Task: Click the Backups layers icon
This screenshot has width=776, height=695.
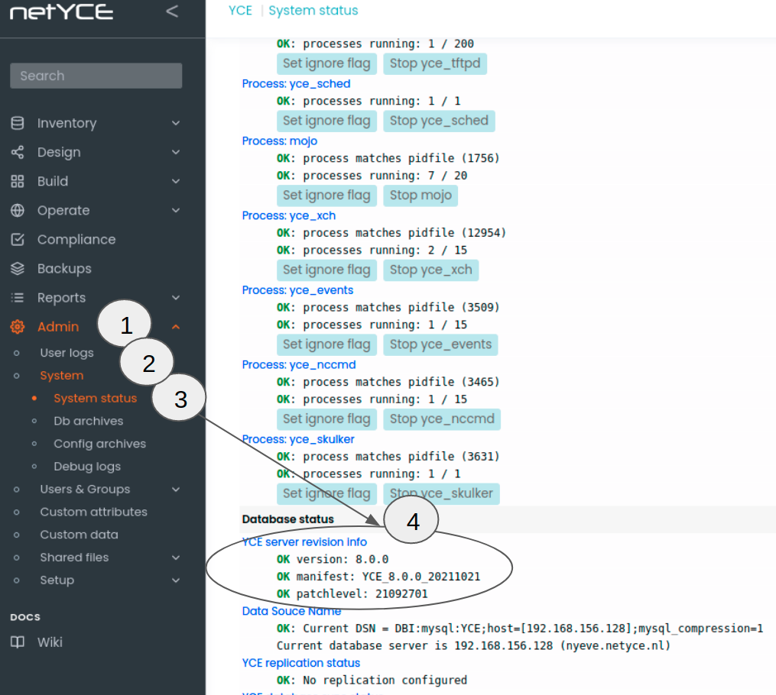Action: pyautogui.click(x=18, y=268)
